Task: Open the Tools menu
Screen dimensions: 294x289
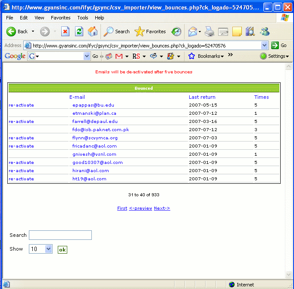Action: coord(83,18)
